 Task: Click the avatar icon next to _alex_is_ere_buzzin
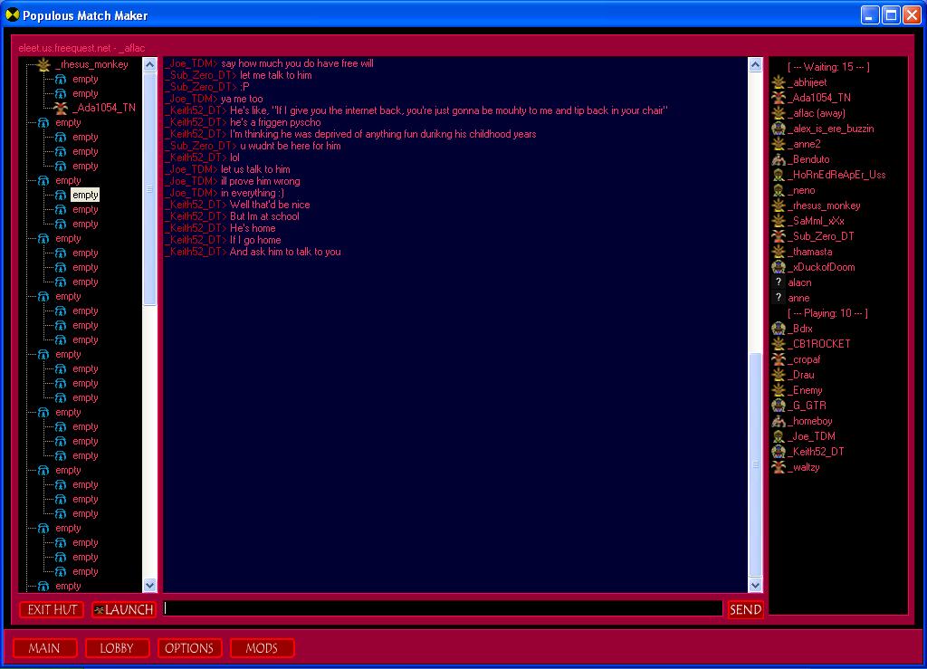point(778,129)
